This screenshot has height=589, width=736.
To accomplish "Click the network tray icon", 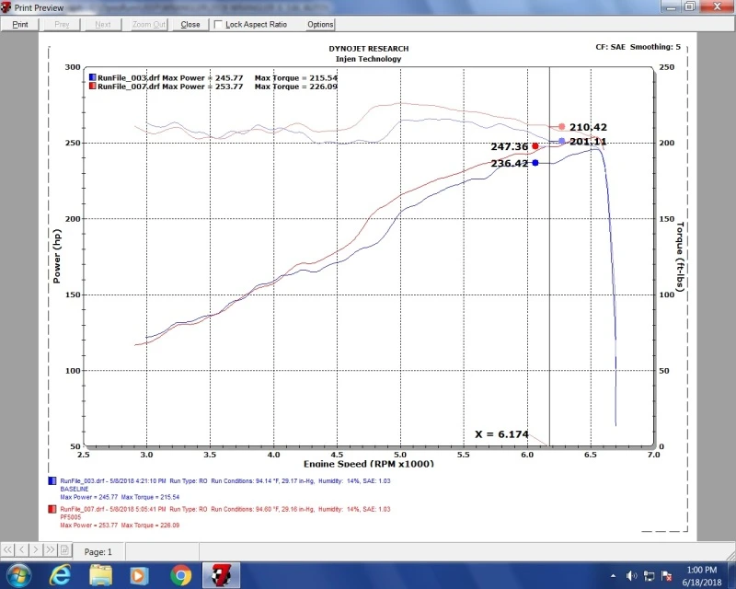I will point(647,576).
